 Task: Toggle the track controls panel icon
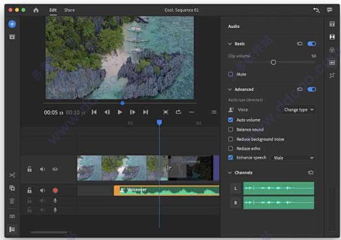(x=12, y=229)
